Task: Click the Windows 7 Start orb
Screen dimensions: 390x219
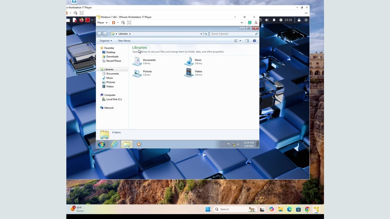Action: click(x=102, y=144)
